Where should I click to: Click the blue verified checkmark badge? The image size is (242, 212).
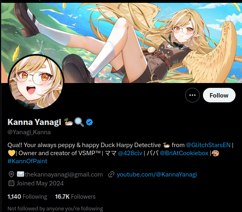point(89,122)
